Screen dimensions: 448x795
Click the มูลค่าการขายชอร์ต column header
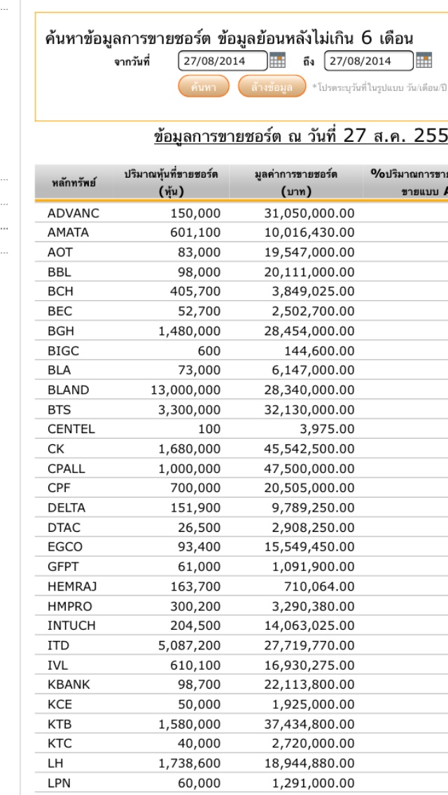point(295,183)
